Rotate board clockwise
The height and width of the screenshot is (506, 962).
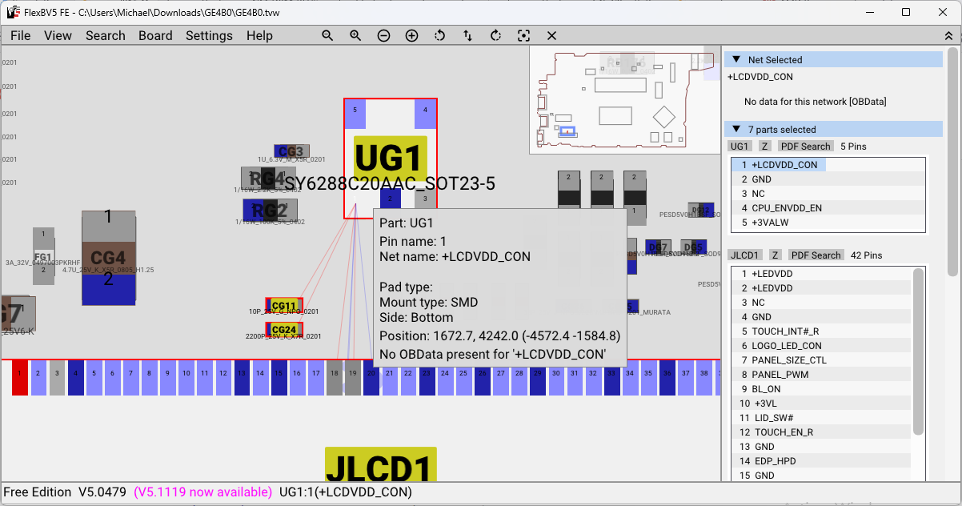[x=495, y=35]
